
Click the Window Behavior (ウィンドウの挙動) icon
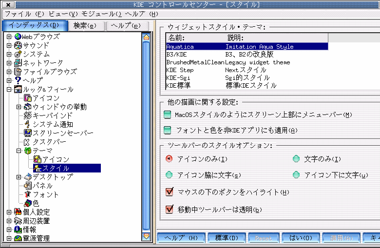coord(28,107)
